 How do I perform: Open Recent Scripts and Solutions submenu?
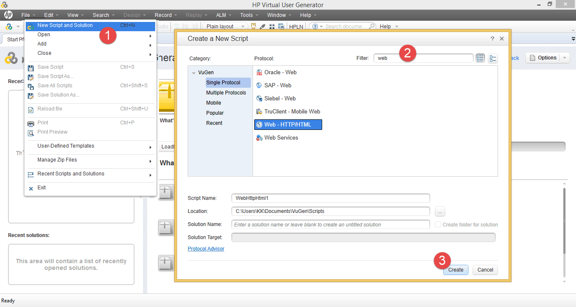coord(90,174)
